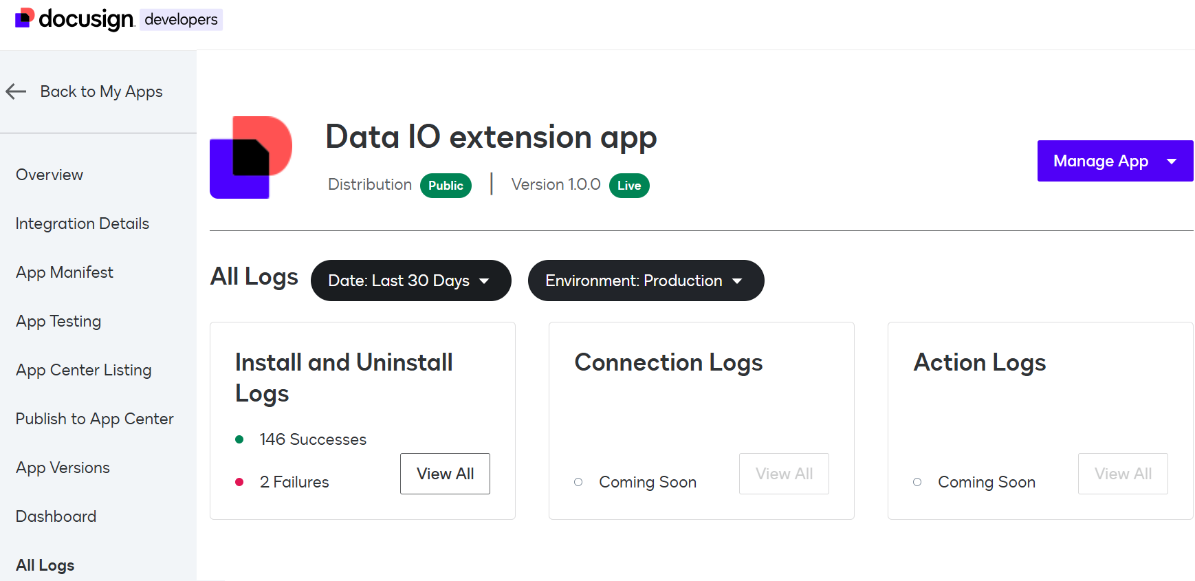Click the Live version badge
The image size is (1195, 581).
coord(629,186)
